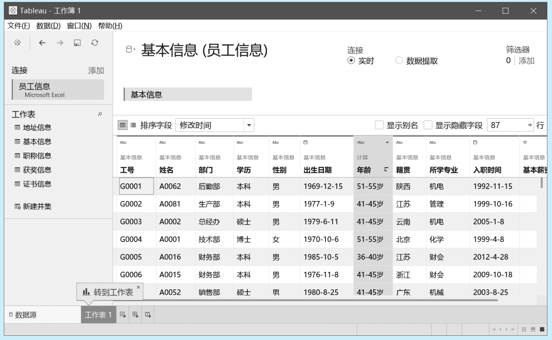Select the 实时 connection radio button
This screenshot has height=340, width=552.
351,60
